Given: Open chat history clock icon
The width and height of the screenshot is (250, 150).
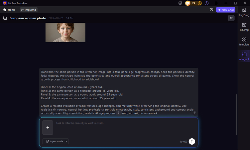Looking at the screenshot, I should coord(211,10).
